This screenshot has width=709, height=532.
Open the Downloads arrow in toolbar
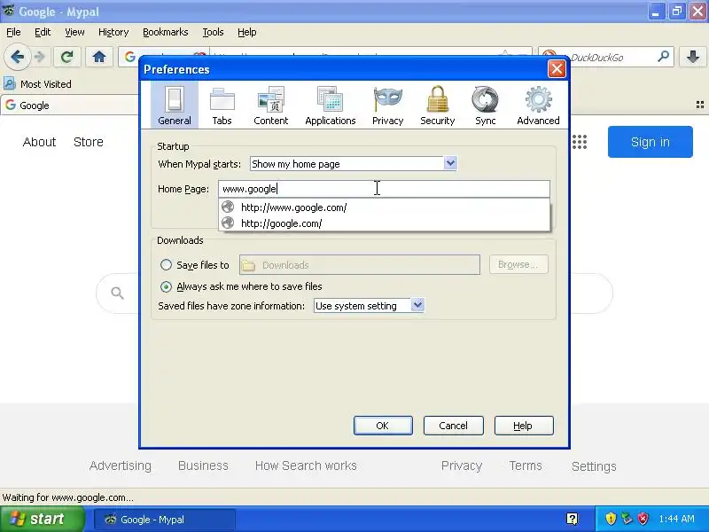tap(692, 57)
